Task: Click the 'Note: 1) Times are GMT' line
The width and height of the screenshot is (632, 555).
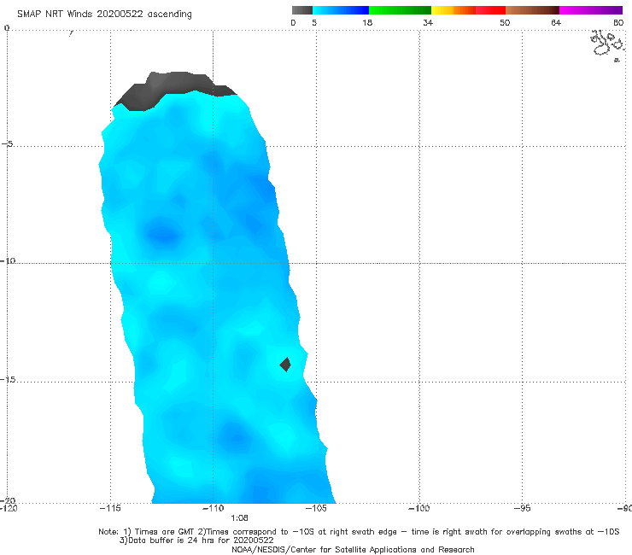Action: (x=359, y=532)
